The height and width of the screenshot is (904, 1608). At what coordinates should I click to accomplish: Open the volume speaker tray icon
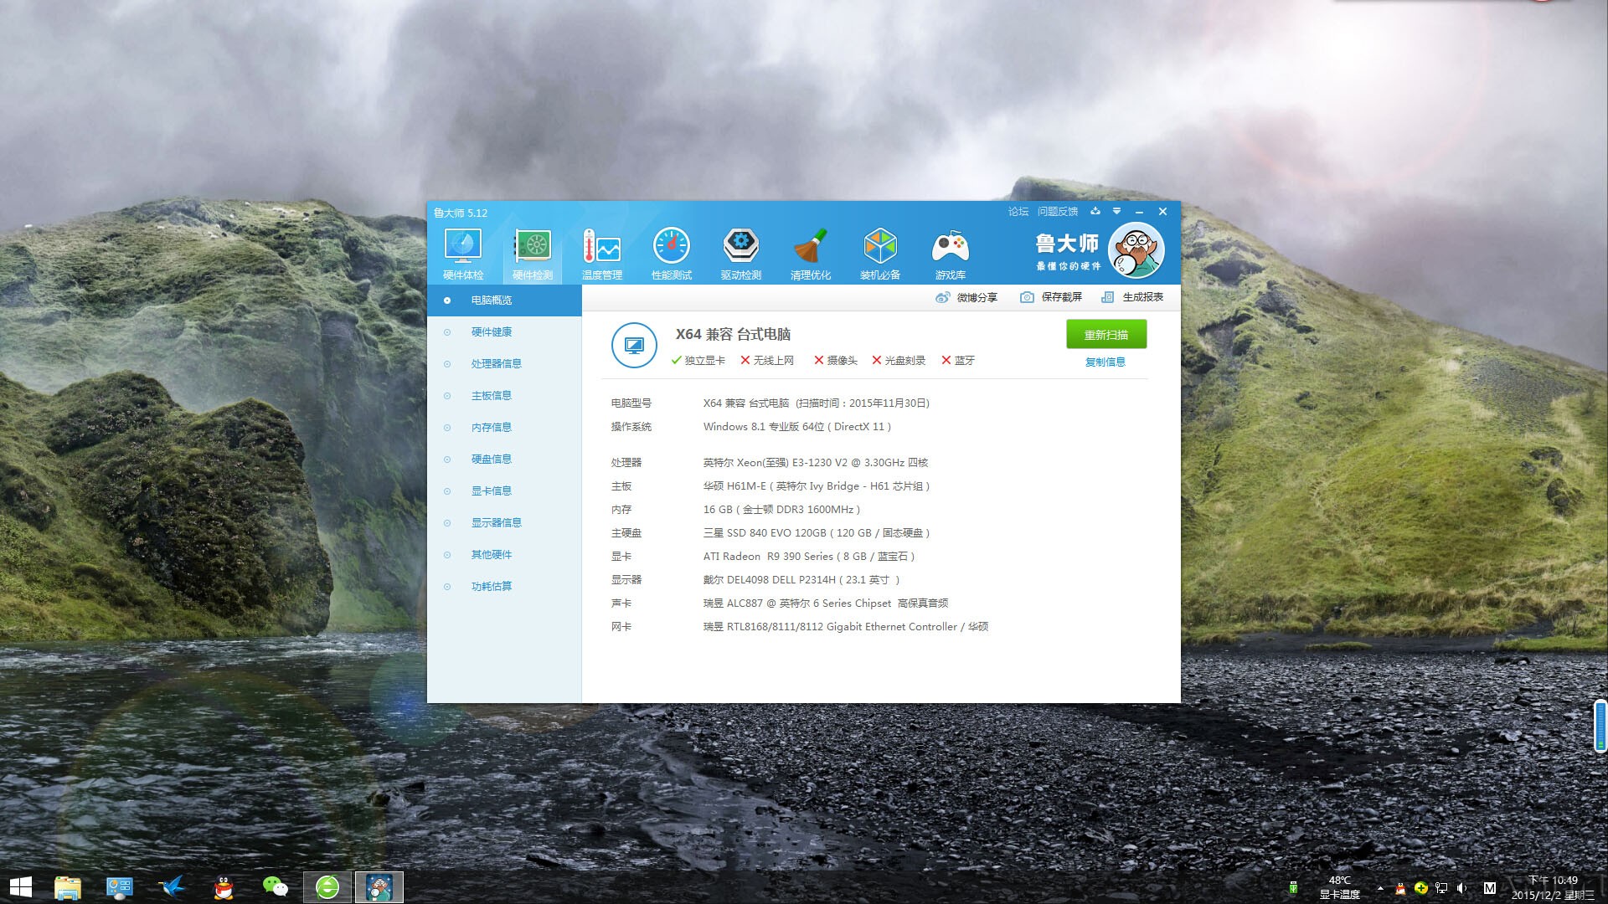click(x=1461, y=888)
